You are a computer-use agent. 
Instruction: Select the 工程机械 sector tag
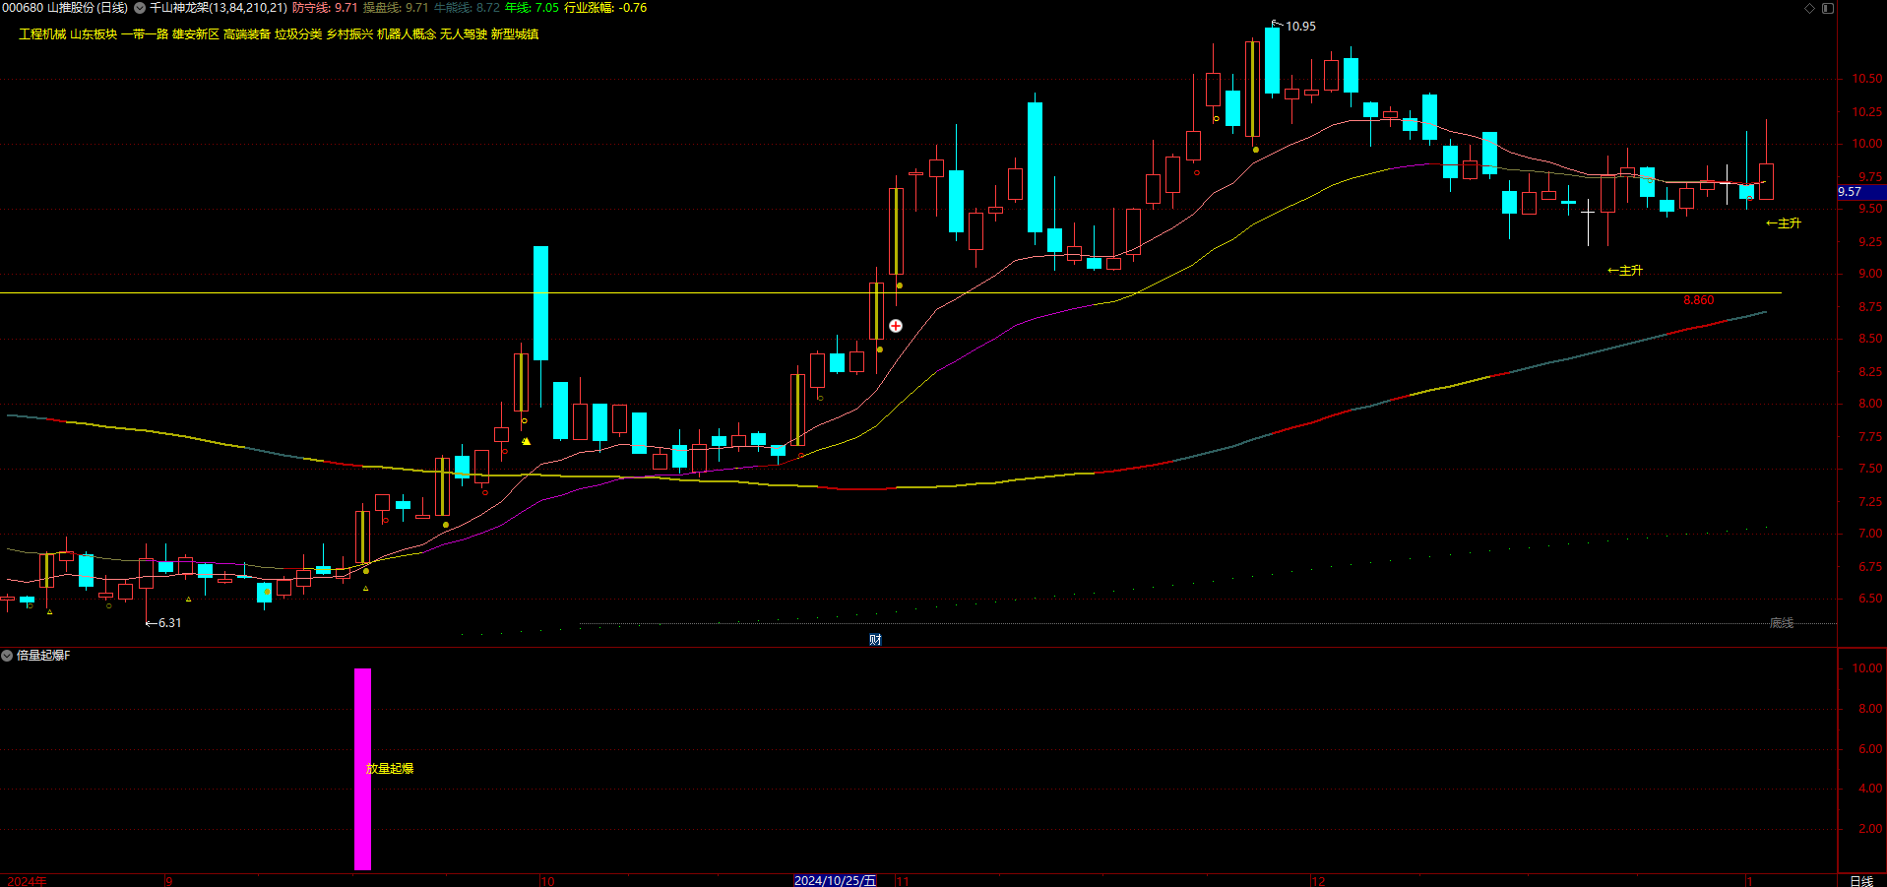pos(42,34)
